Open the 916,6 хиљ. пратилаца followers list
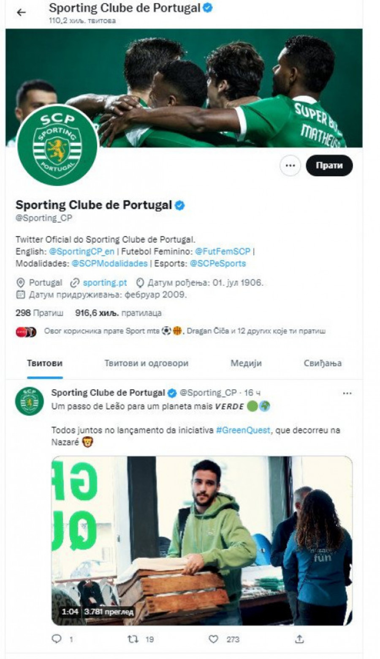380x659 pixels. tap(118, 313)
